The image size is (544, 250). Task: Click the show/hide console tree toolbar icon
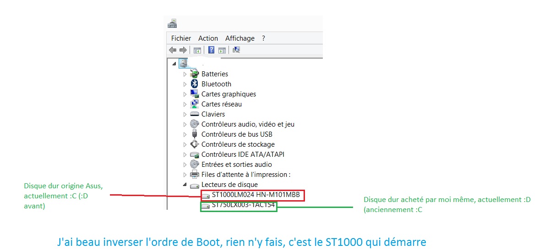[197, 50]
